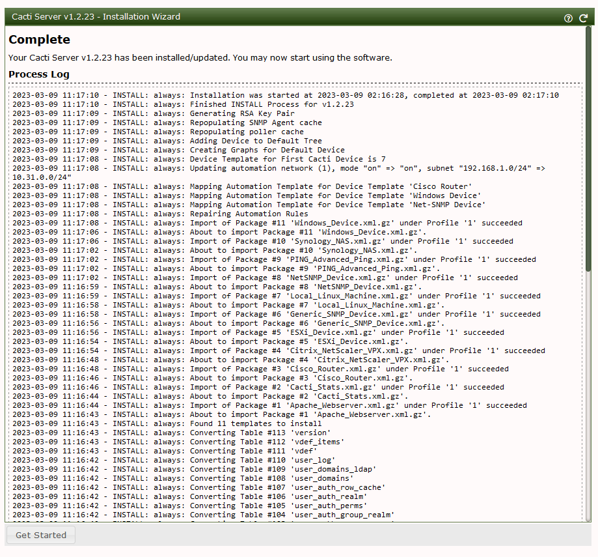The height and width of the screenshot is (557, 598).
Task: Click 'About to import Package #2' line
Action: click(210, 397)
